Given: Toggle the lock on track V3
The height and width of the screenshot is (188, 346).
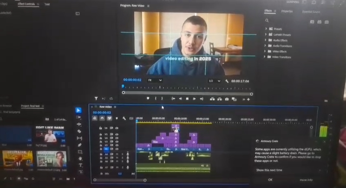Looking at the screenshot, I should 101,142.
